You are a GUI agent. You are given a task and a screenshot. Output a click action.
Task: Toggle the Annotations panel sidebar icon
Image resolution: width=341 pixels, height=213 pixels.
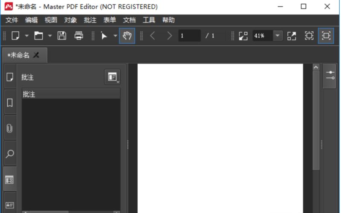[9, 180]
